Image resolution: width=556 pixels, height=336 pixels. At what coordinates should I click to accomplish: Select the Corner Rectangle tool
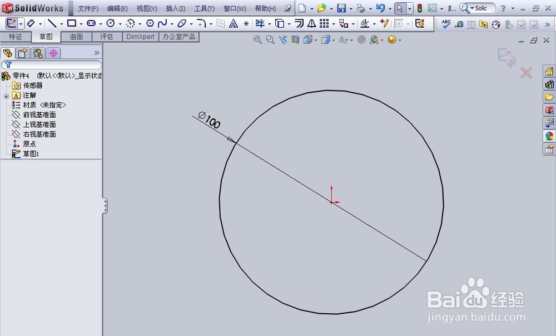pyautogui.click(x=72, y=23)
